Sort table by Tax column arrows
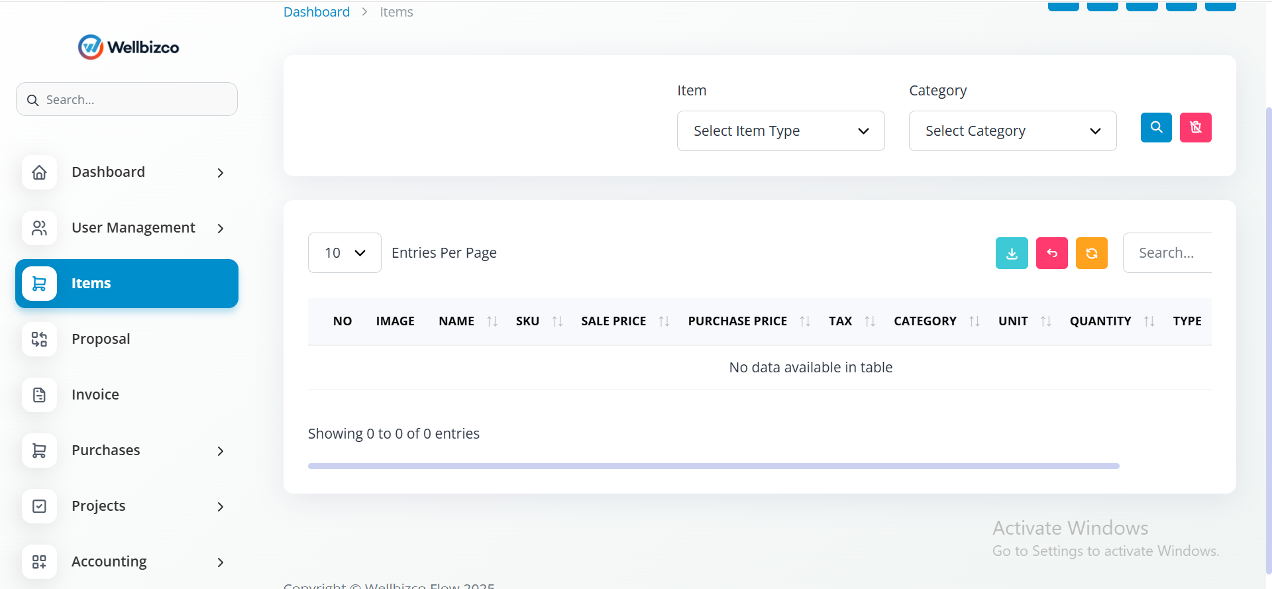 871,321
